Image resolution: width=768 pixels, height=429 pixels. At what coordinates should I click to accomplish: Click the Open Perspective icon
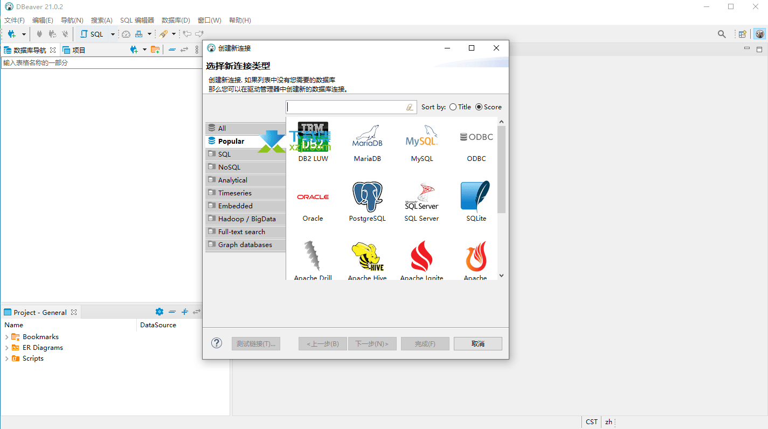click(743, 34)
